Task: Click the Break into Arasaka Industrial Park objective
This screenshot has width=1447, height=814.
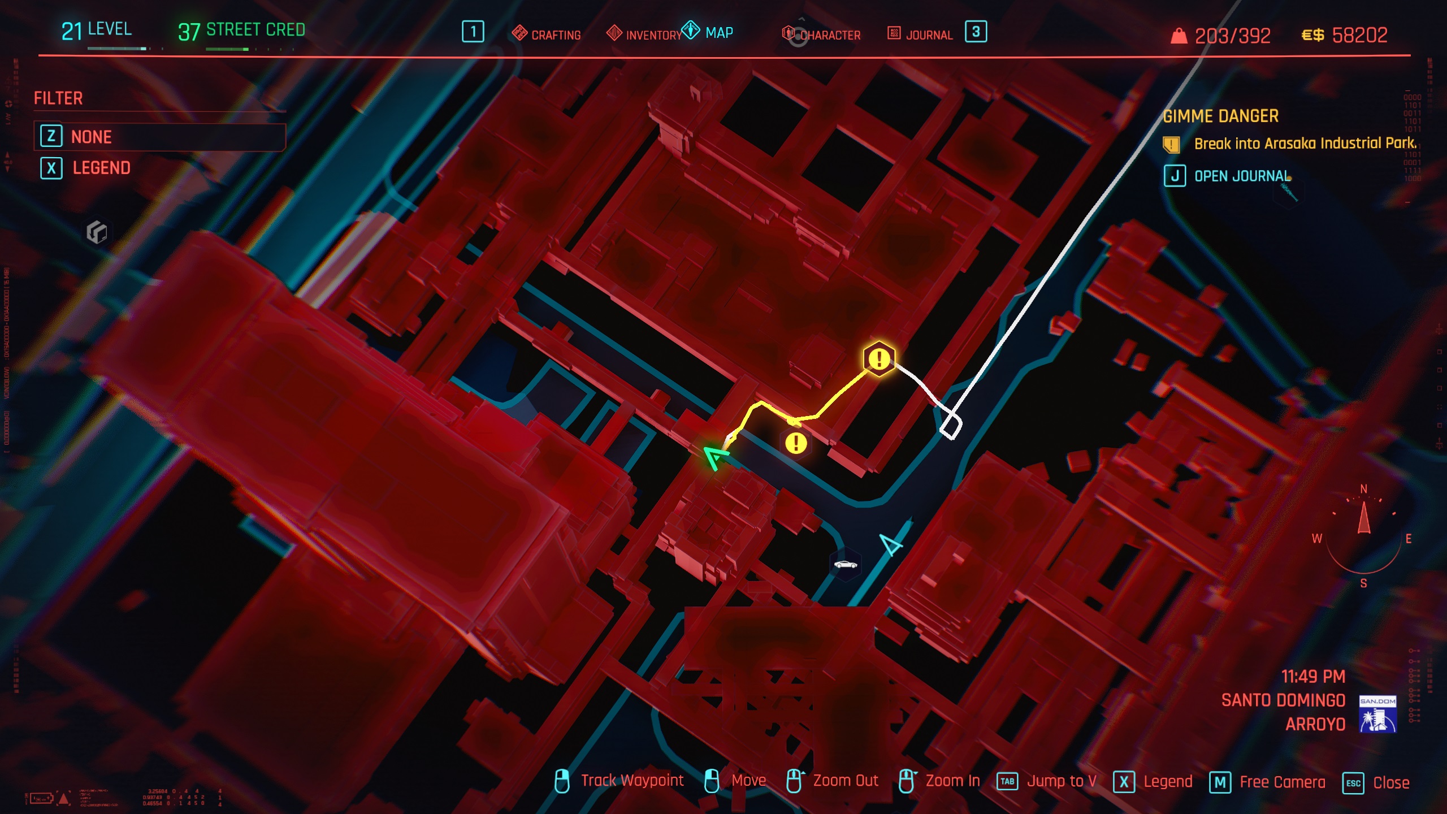Action: click(1305, 144)
